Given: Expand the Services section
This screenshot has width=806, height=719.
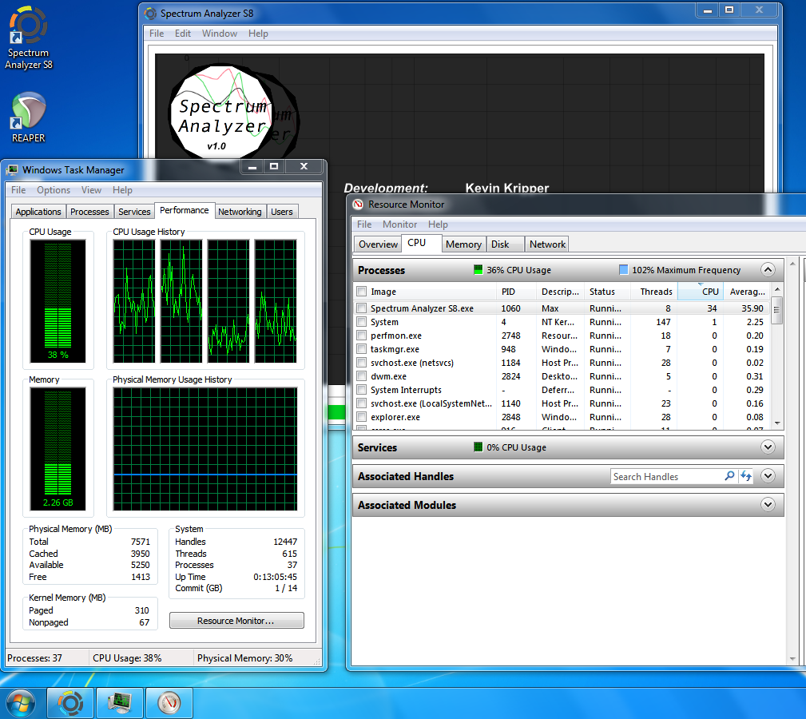Looking at the screenshot, I should (768, 447).
